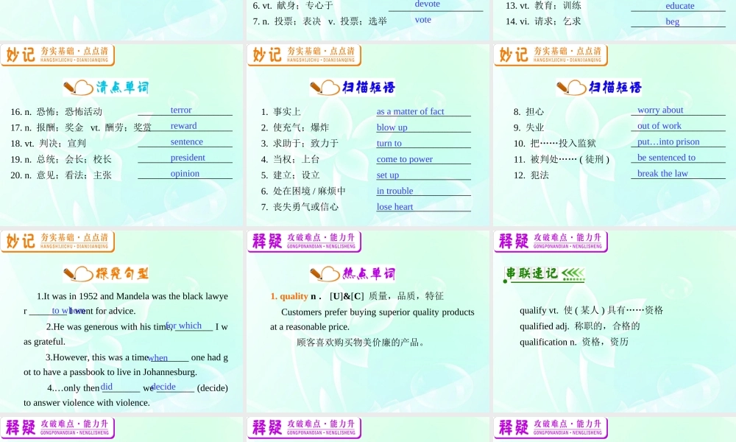Click the answer 'educate'

coord(679,6)
